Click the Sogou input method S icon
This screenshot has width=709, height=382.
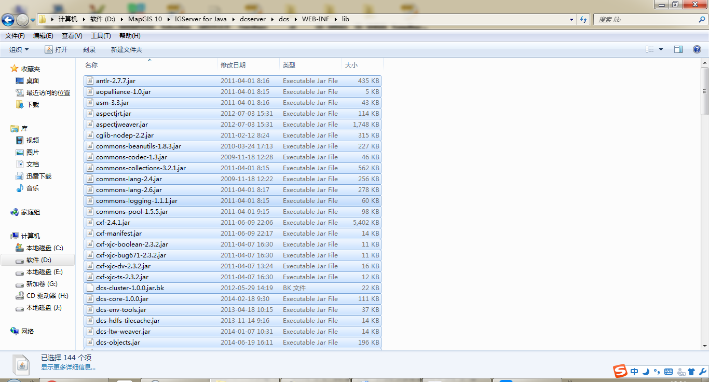tap(620, 371)
